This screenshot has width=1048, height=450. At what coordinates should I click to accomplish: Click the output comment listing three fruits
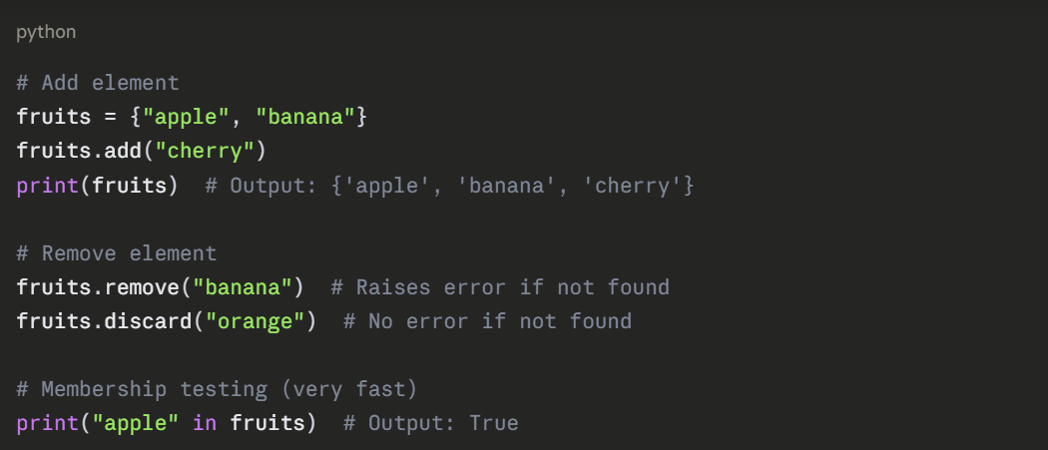(x=449, y=185)
